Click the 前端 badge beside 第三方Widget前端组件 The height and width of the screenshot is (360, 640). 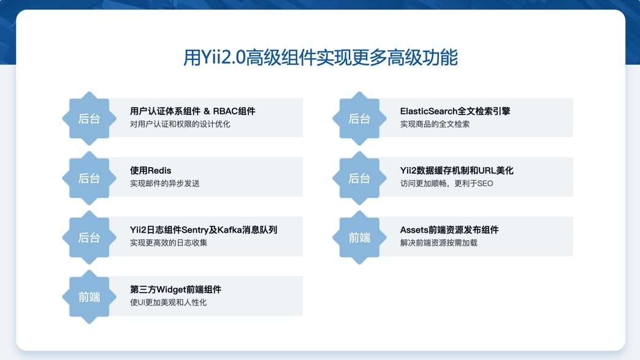click(90, 297)
